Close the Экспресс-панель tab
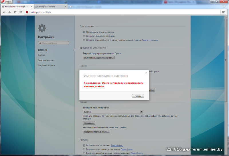The width and height of the screenshot is (229, 156). coord(65,7)
